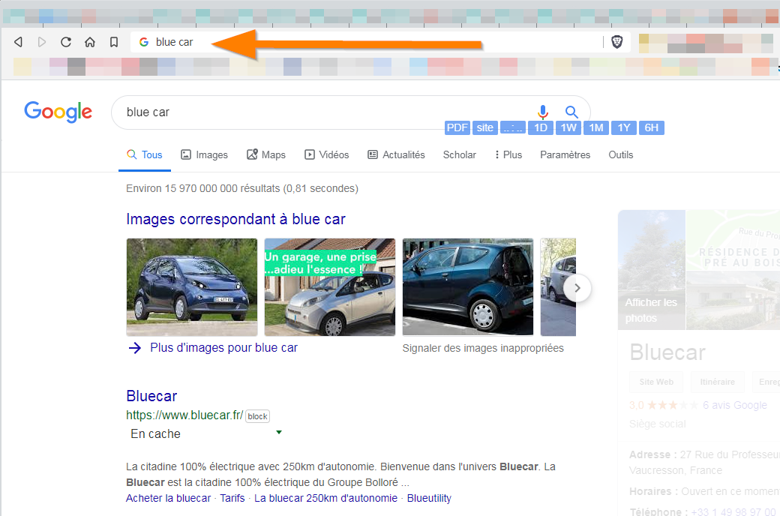Click Afficher les photos in knowledge panel
780x516 pixels.
coord(651,310)
